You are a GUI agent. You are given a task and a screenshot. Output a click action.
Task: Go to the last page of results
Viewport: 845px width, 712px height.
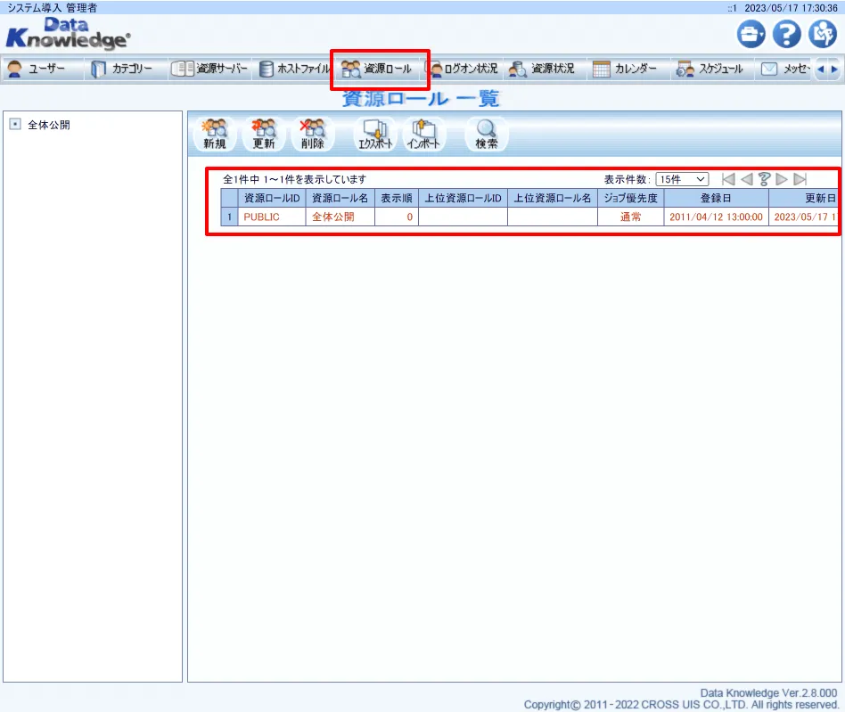click(x=800, y=179)
